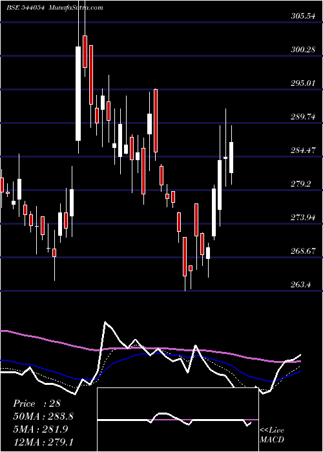This screenshot has height=452, width=323.
Task: Click the 273.94 price level label
Action: pyautogui.click(x=303, y=218)
